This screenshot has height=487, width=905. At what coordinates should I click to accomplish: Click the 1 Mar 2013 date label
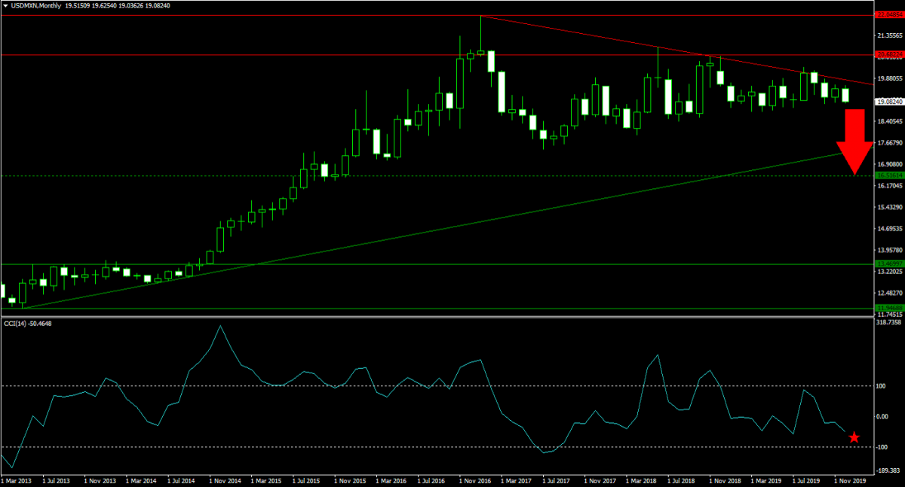18,479
